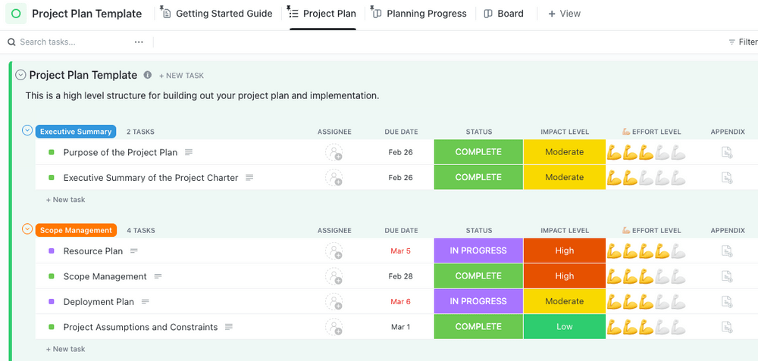758x361 pixels.
Task: Click the assignee icon for Purpose of the Project Plan
Action: pyautogui.click(x=334, y=152)
